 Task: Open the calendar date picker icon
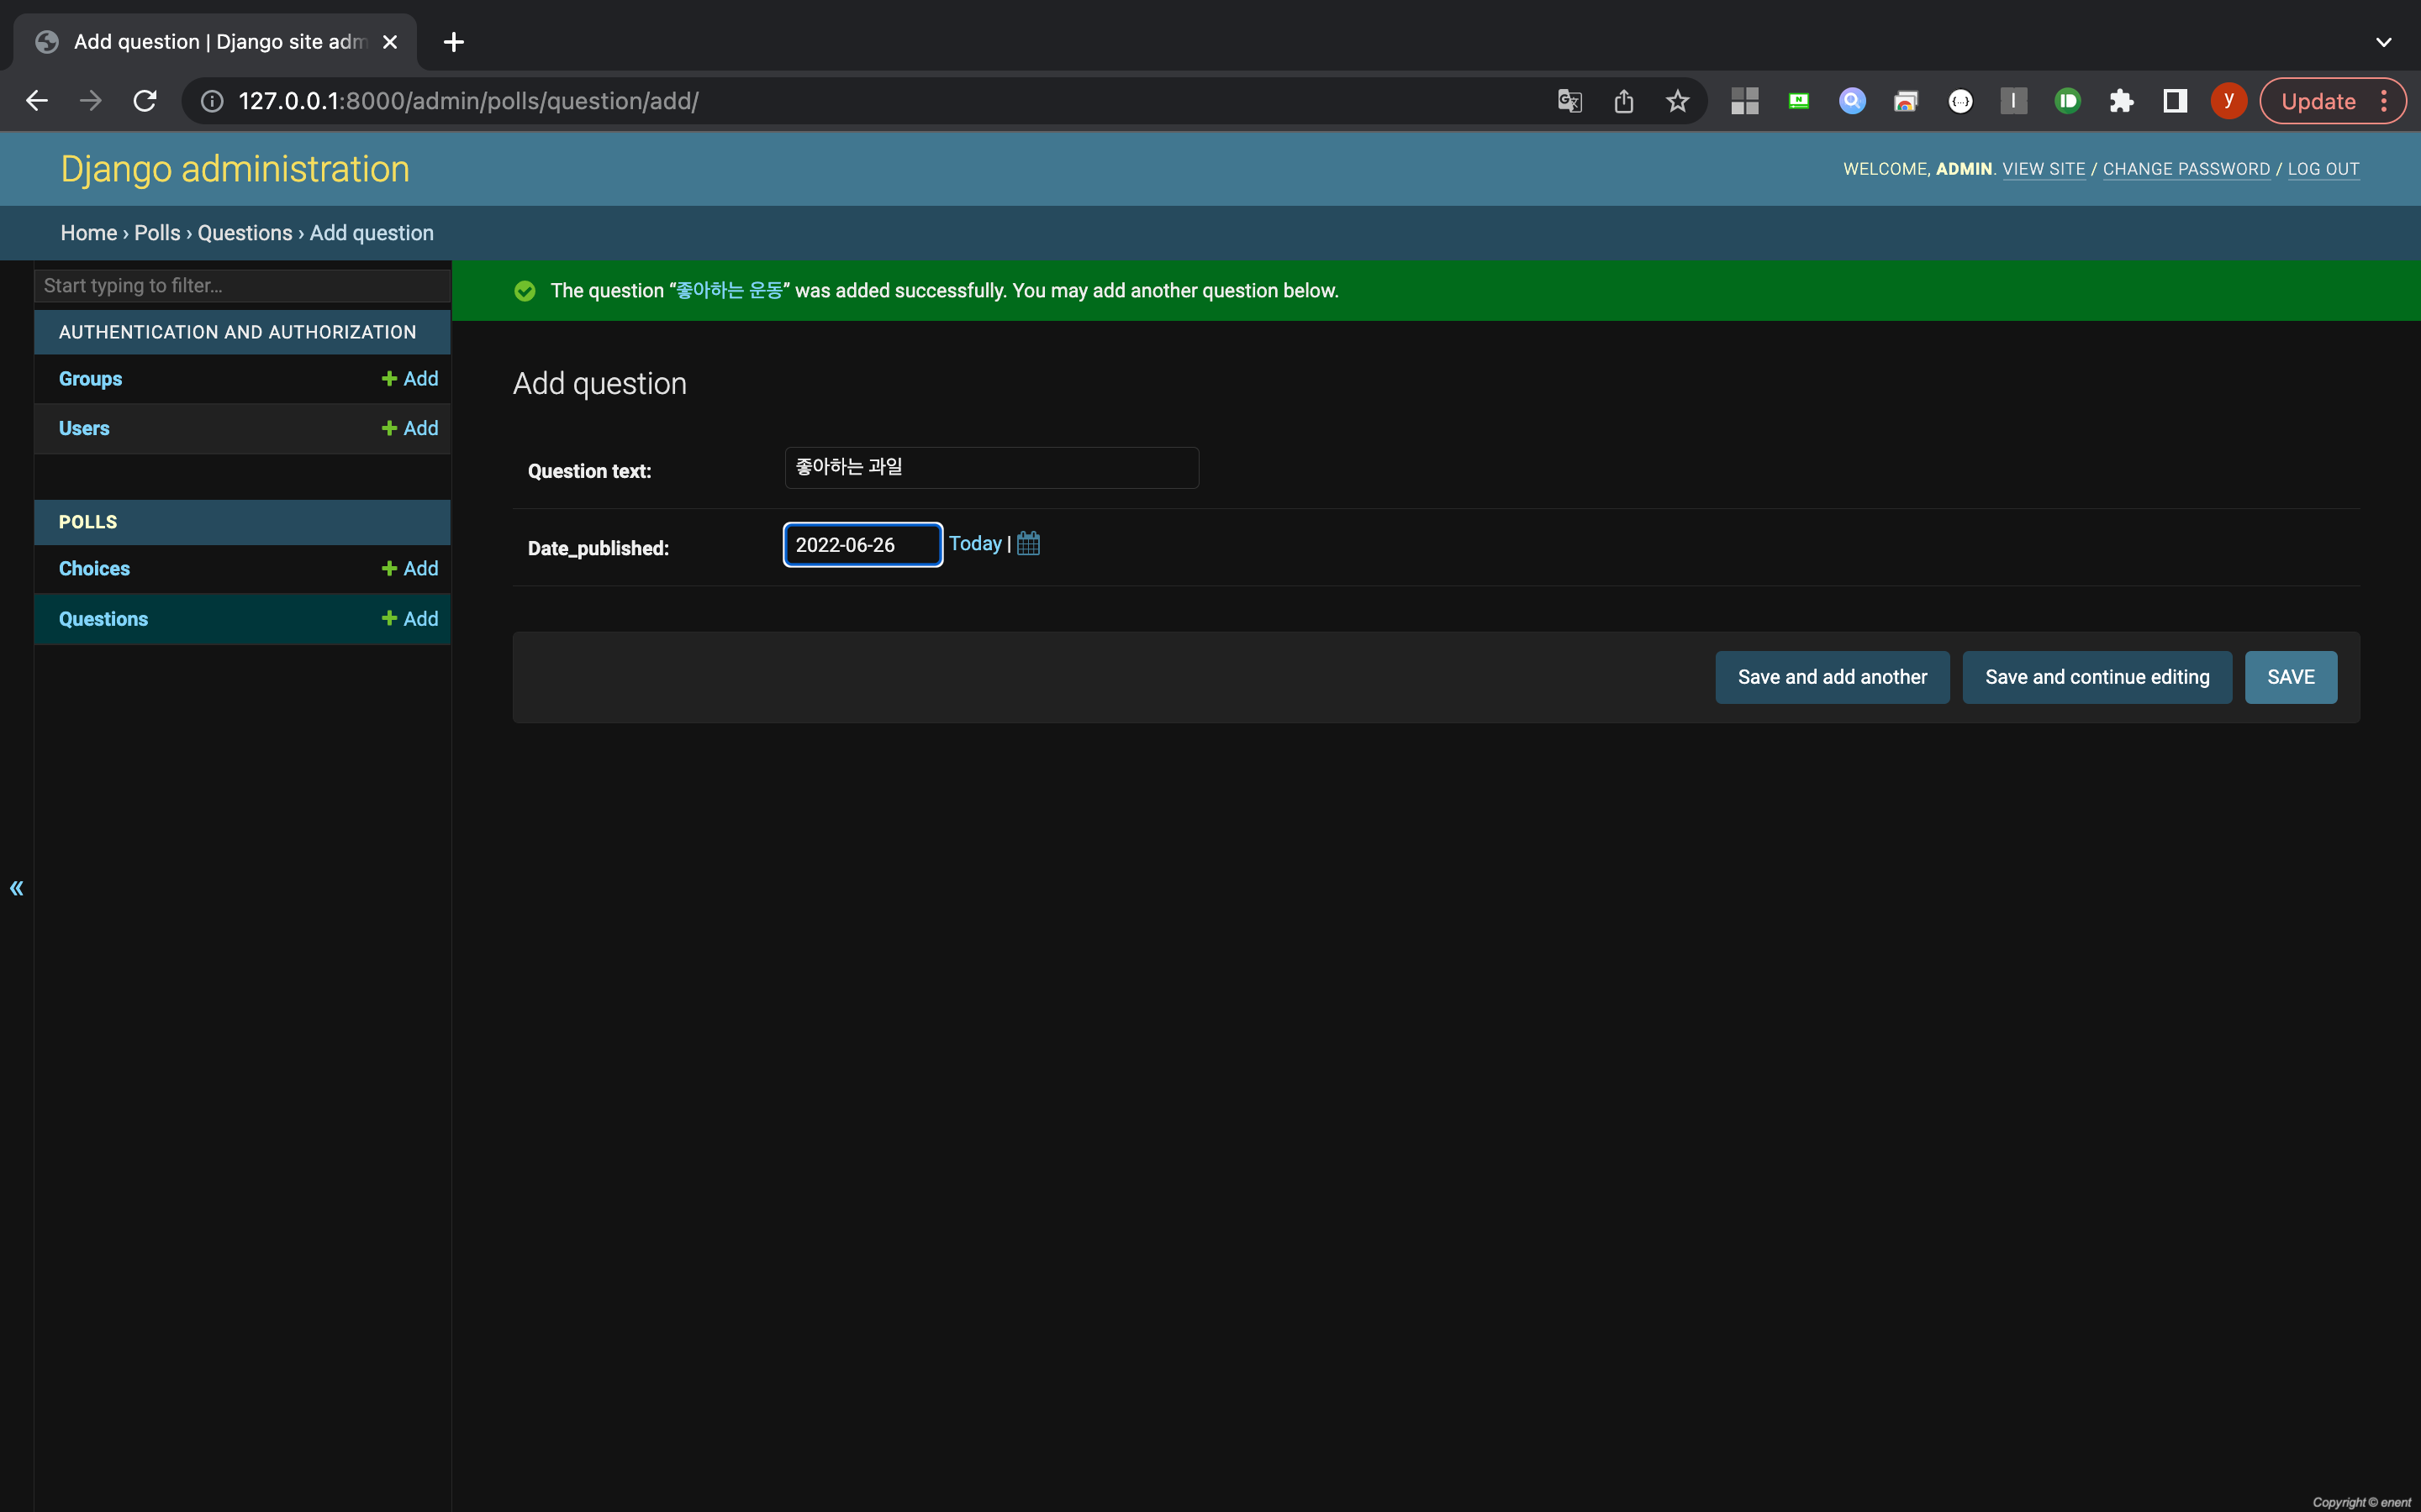coord(1028,544)
